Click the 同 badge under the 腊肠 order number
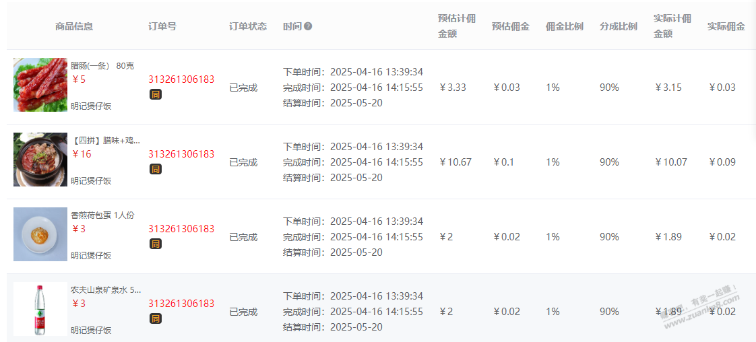This screenshot has width=756, height=342. tap(155, 94)
